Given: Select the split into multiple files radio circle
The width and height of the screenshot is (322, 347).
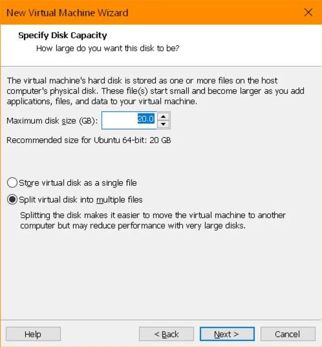Looking at the screenshot, I should (12, 199).
